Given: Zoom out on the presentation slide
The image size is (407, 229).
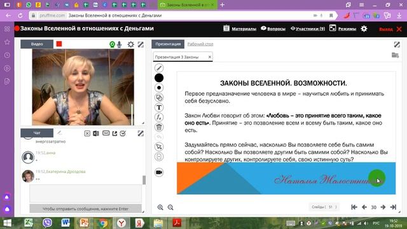Looking at the screenshot, I should click(x=170, y=207).
